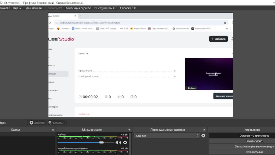Open a new browser tab with plus
The image size is (275, 155).
coord(81,16)
